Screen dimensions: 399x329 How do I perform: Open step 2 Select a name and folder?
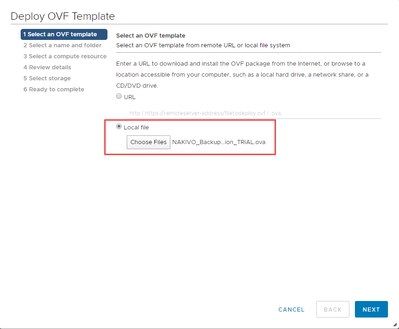(x=61, y=45)
